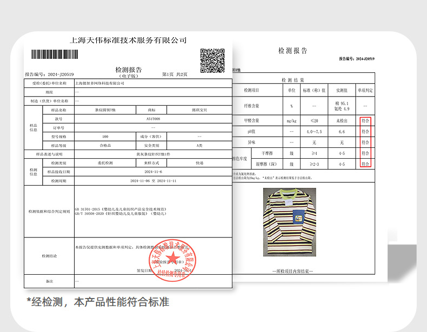Click the received date 2024-11-6
Viewport: 427px width, 332px height.
coord(153,172)
